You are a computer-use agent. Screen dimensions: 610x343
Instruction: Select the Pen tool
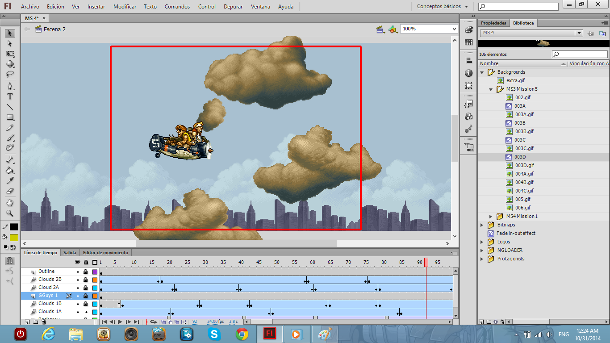click(10, 86)
